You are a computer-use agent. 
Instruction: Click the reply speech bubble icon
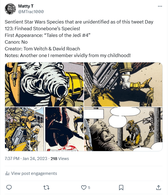pyautogui.click(x=9, y=187)
